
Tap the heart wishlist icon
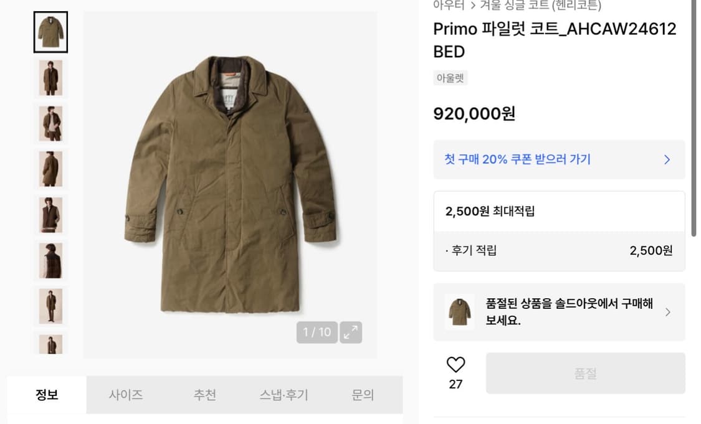456,365
